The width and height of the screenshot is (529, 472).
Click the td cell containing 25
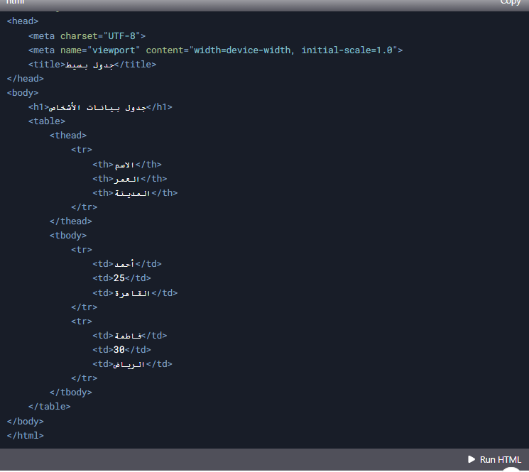[121, 278]
